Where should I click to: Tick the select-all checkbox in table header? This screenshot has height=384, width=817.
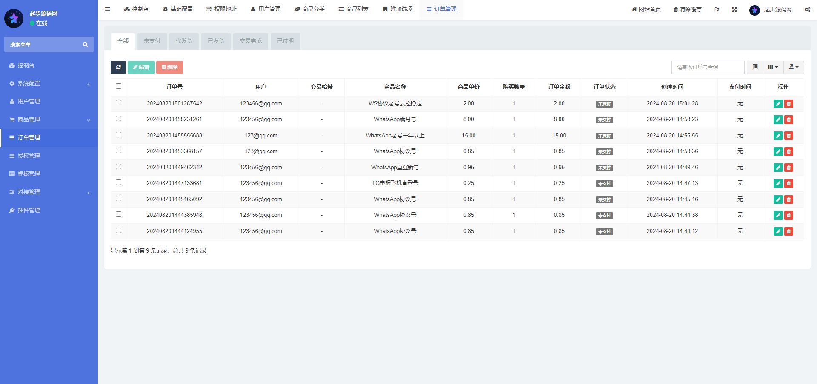118,86
